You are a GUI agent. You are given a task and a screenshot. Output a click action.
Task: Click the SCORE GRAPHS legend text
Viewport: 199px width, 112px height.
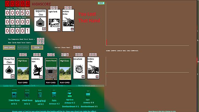(122, 51)
